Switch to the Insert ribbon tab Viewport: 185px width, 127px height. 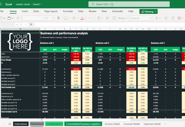pyautogui.click(x=25, y=11)
